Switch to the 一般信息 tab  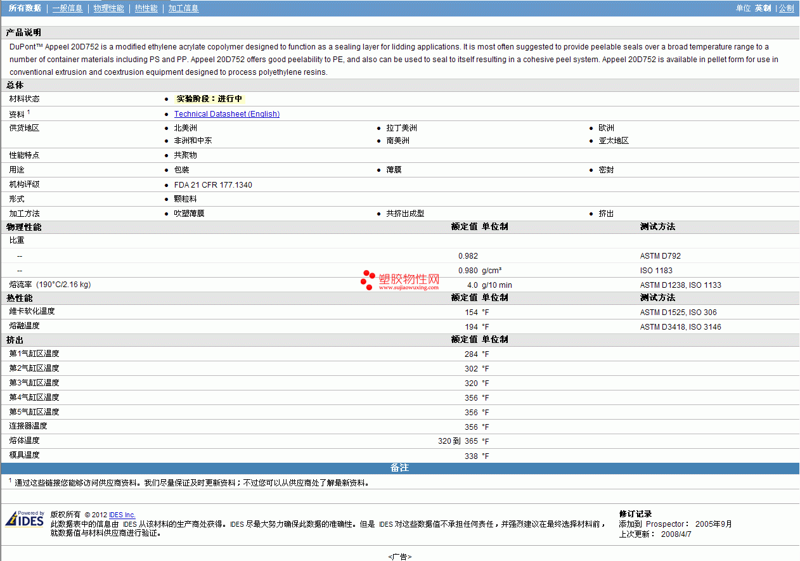[67, 8]
